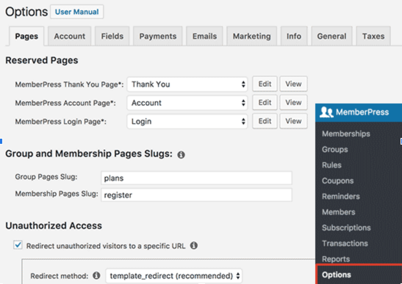Click the Group Pages Slug field
This screenshot has height=284, width=402.
[x=196, y=178]
